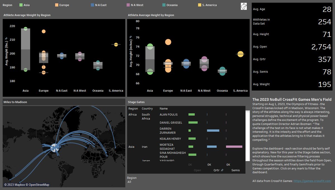
Task: Click Sina Mohaghegh Pour green Open bar
Action: [x=192, y=155]
